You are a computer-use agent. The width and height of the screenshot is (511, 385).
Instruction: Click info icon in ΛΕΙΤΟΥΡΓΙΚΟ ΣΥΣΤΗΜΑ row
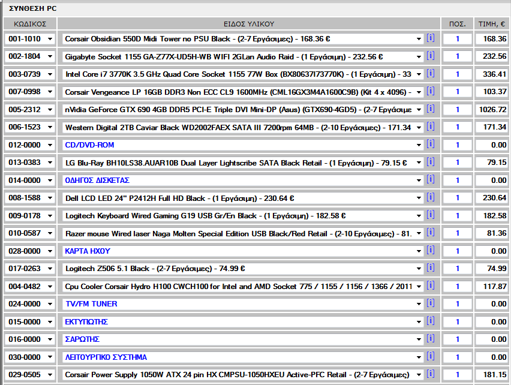pos(431,357)
